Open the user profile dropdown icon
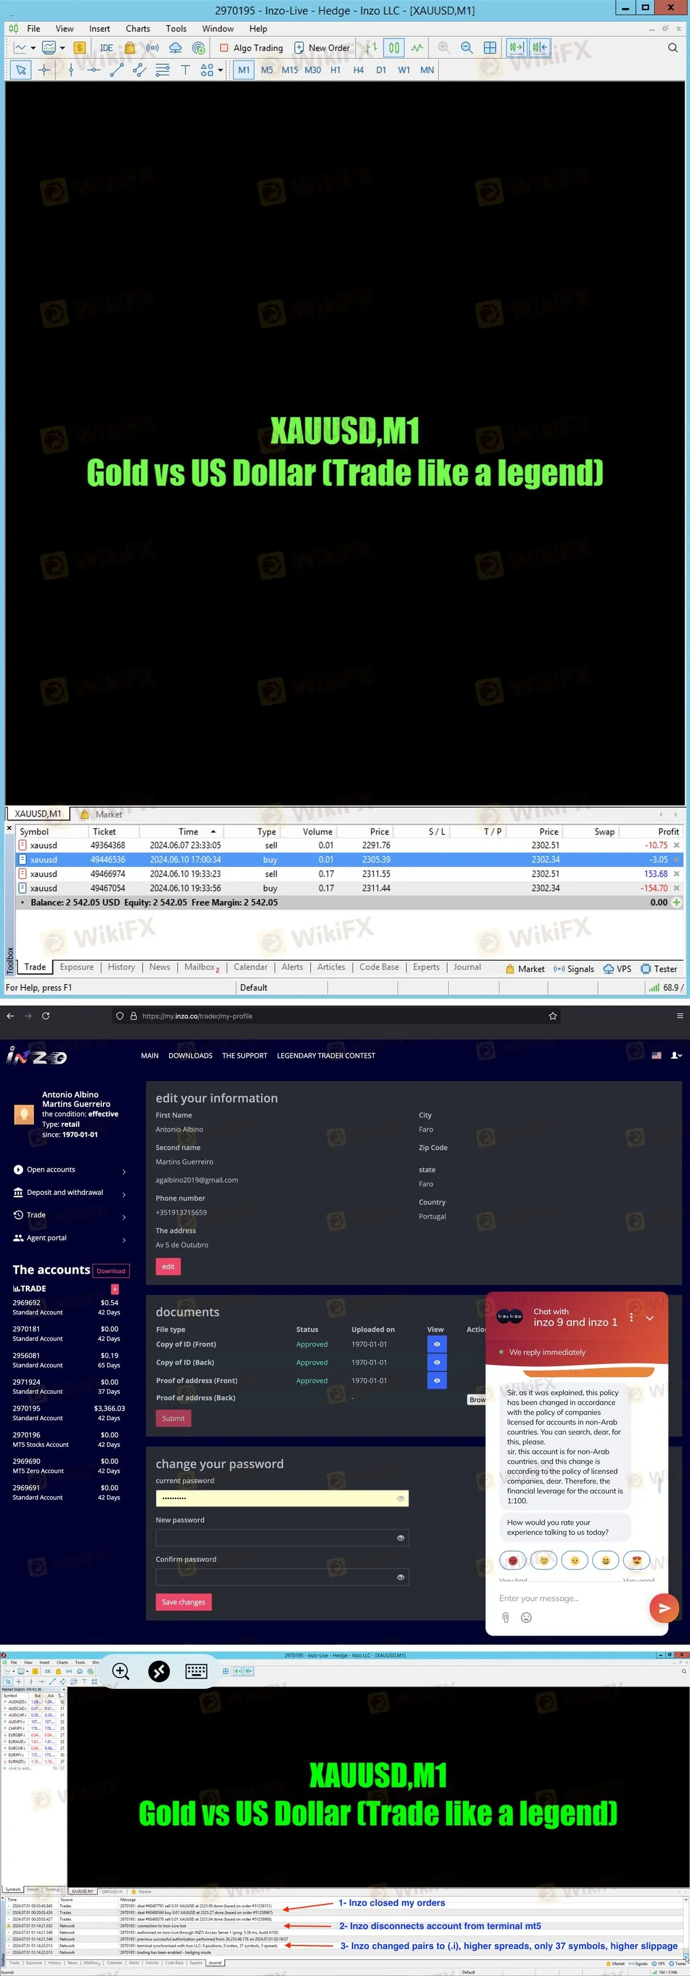 (676, 1055)
